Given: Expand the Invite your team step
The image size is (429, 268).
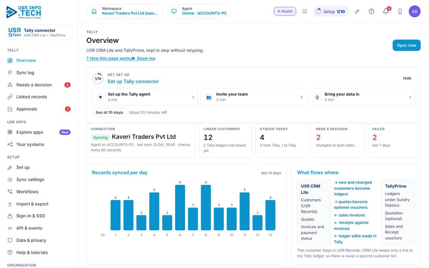Looking at the screenshot, I should click(x=254, y=97).
